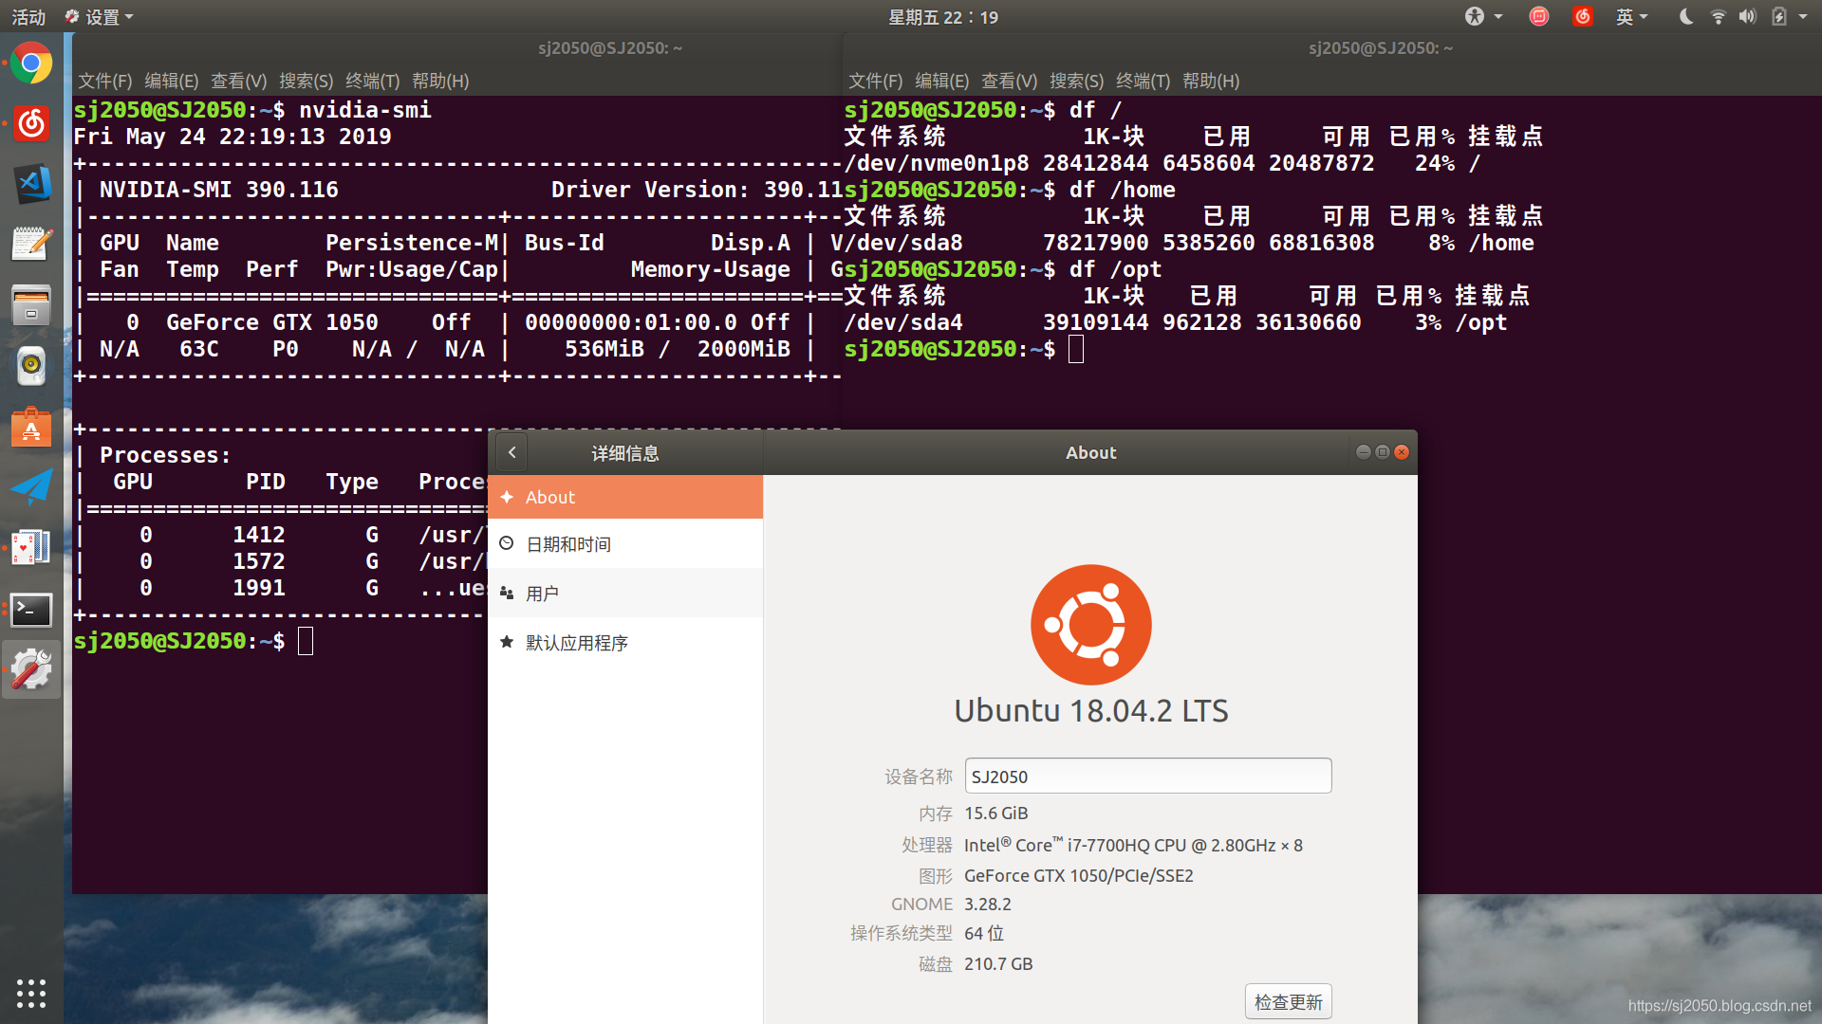The width and height of the screenshot is (1822, 1024).
Task: Click the left terminal title 'sj2050@SJ2050: ~'
Action: (610, 47)
